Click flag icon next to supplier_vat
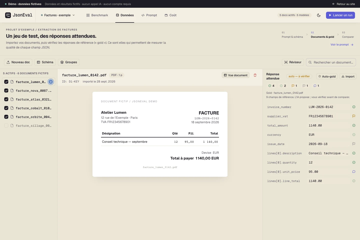This screenshot has width=360, height=240. tap(354, 116)
